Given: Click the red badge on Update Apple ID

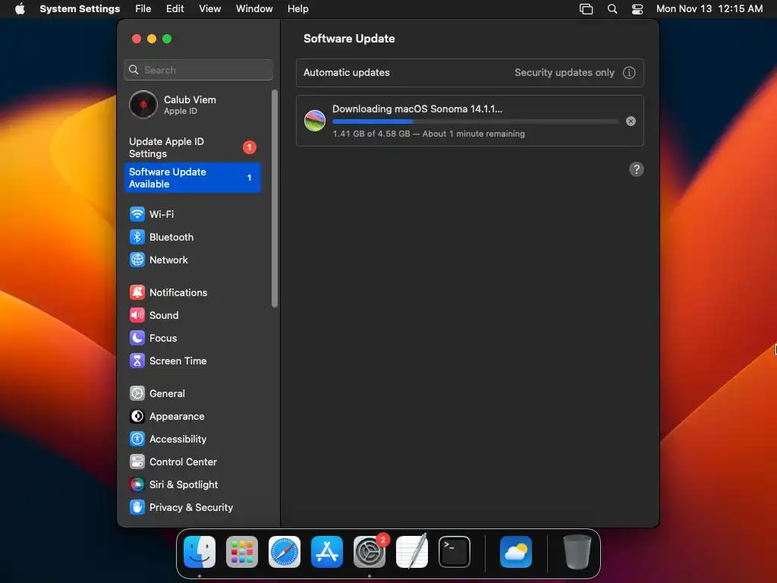Looking at the screenshot, I should [x=249, y=147].
